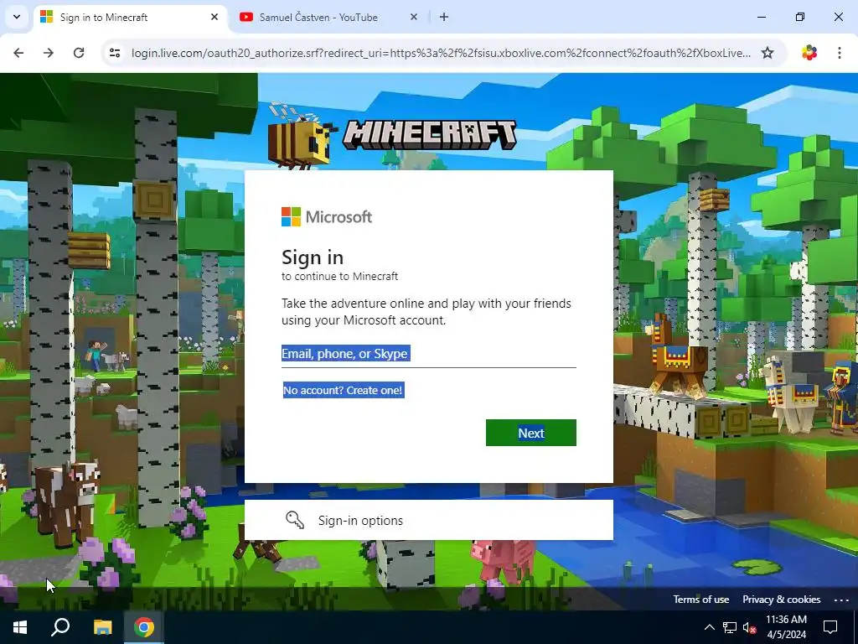858x644 pixels.
Task: Close the Sign in to Minecraft tab
Action: pyautogui.click(x=214, y=17)
